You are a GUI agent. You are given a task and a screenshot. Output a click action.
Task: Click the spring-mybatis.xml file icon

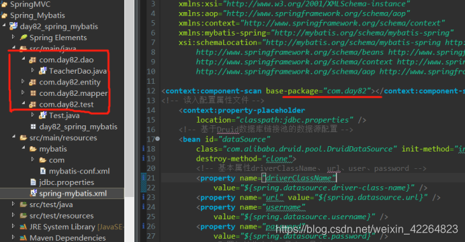pos(33,193)
